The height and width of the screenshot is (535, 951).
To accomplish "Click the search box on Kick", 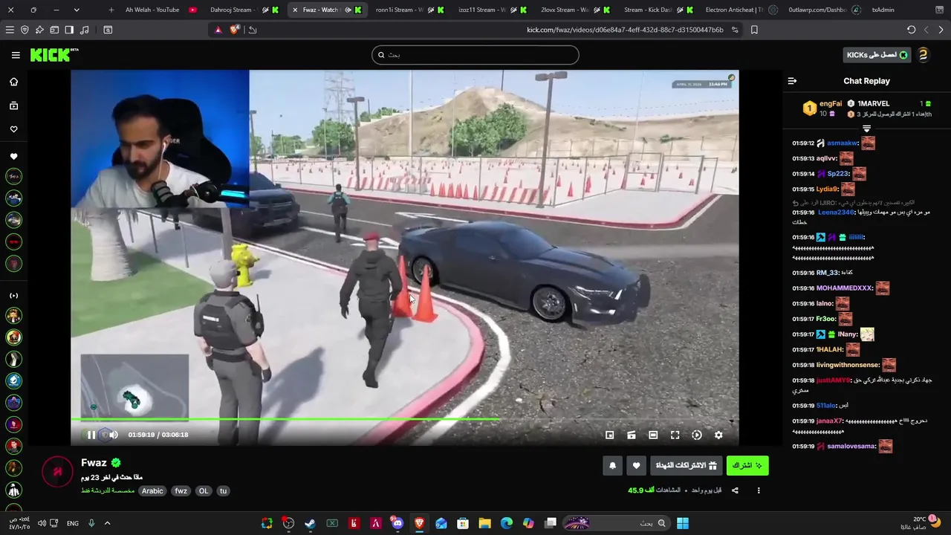I will [475, 55].
